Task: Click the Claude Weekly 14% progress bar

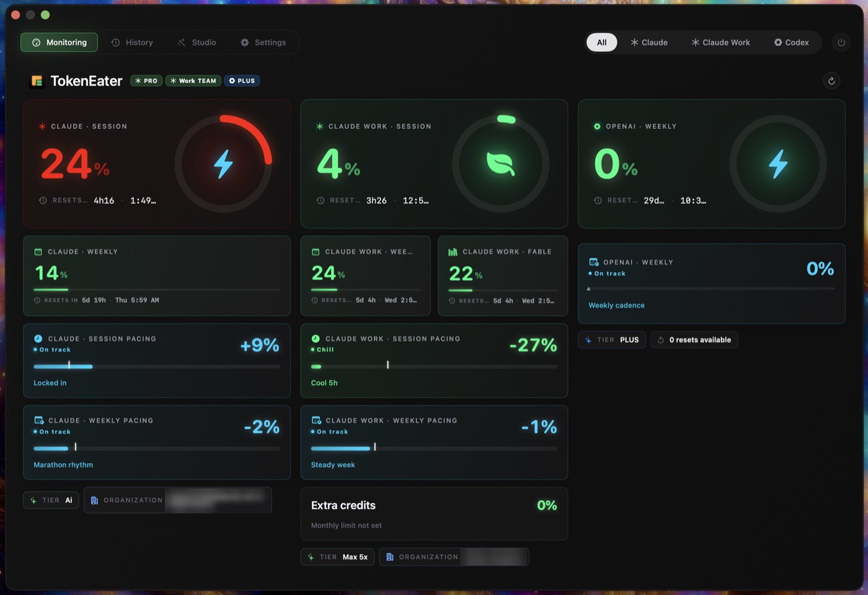Action: pyautogui.click(x=157, y=289)
